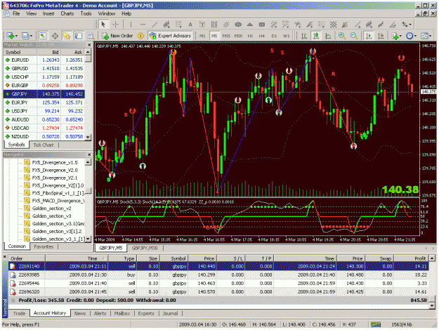Select the text 'A' annotation tool
439x330 pixels.
pos(190,25)
